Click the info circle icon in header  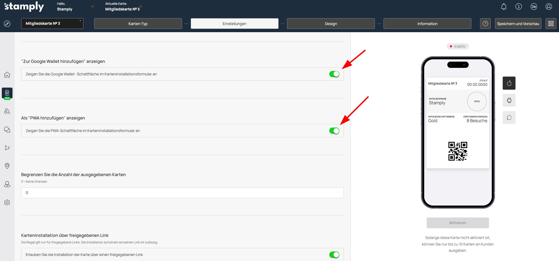tap(518, 7)
